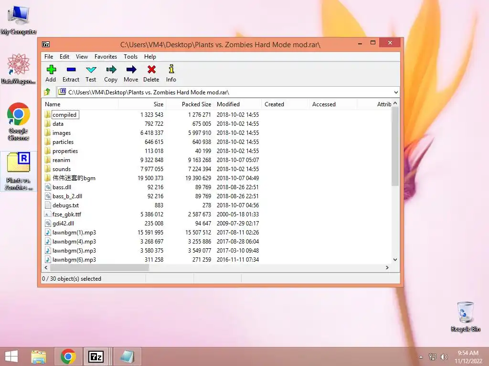489x366 pixels.
Task: Select Plants vs. Zombies rar desktop icon
Action: click(19, 171)
